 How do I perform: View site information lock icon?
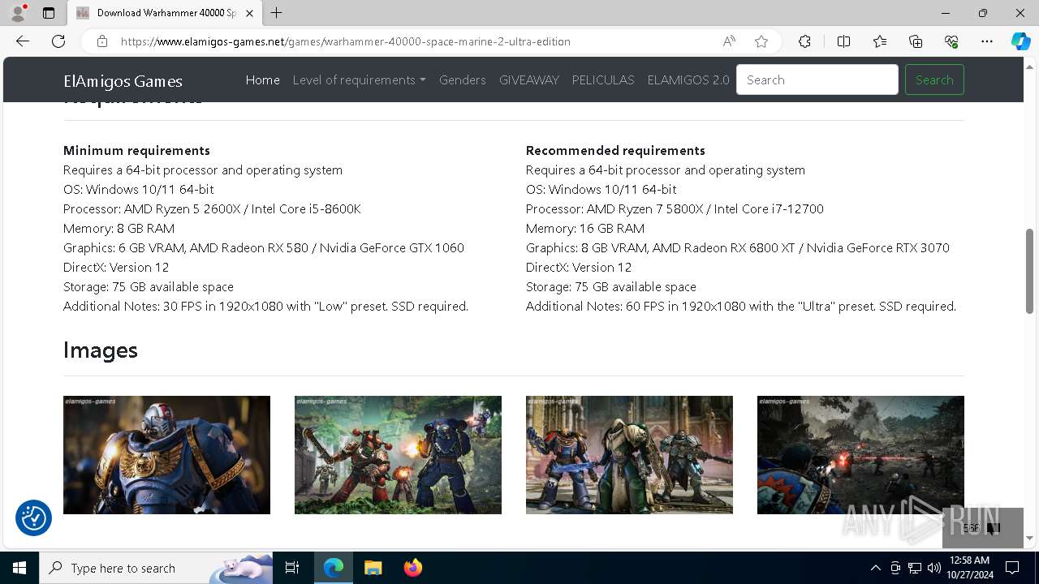pos(102,41)
